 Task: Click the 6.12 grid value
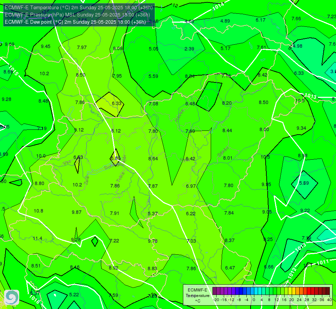(x=116, y=131)
